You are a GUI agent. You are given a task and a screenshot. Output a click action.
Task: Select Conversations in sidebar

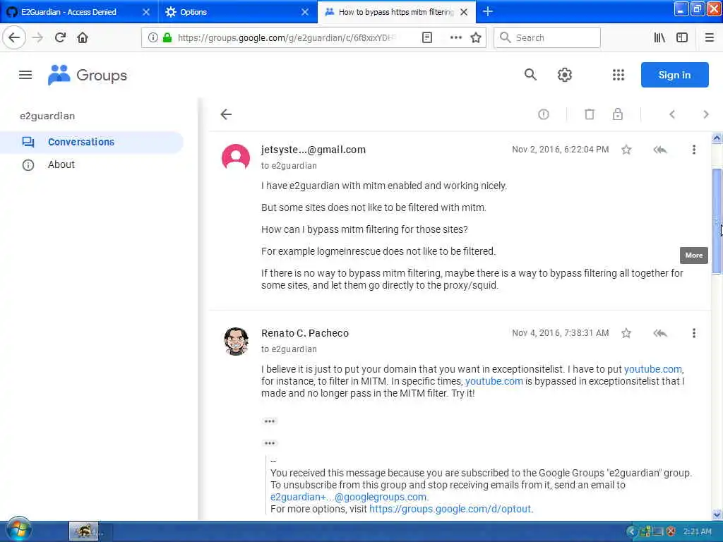click(x=92, y=142)
